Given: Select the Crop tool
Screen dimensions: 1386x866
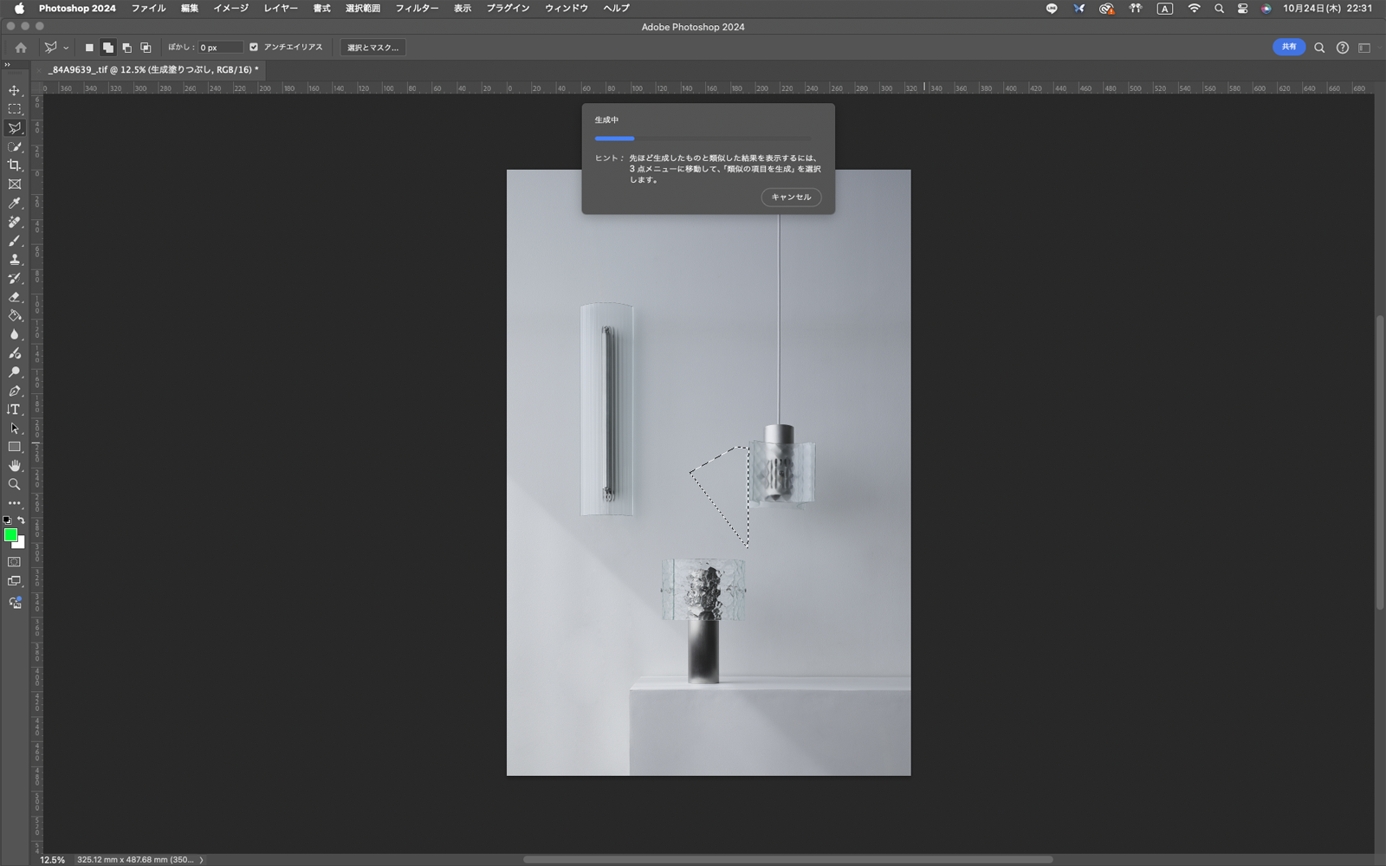Looking at the screenshot, I should (15, 165).
